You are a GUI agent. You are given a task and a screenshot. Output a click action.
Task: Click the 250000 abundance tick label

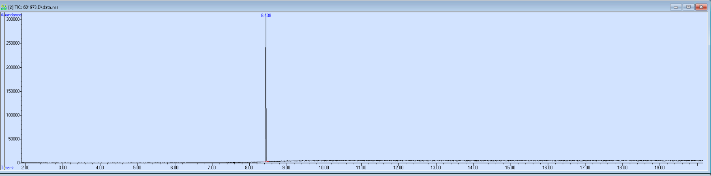(13, 43)
